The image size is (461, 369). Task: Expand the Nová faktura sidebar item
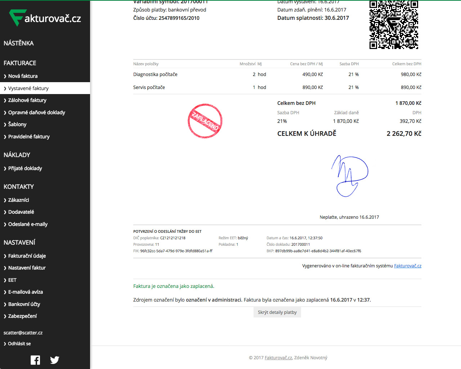[x=23, y=76]
